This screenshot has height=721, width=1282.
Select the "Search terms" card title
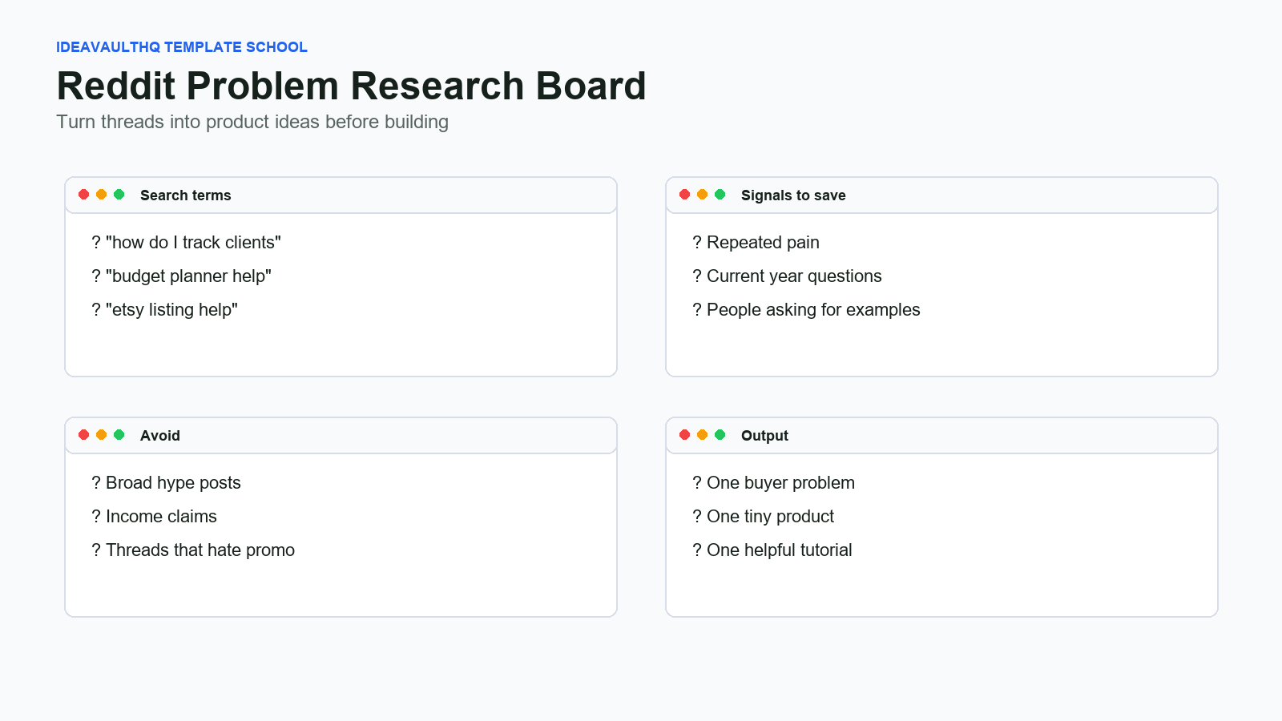[x=185, y=195]
